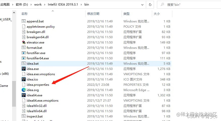The image size is (221, 121).
Task: Click the fsnotifier64.exe icon
Action: tap(24, 58)
